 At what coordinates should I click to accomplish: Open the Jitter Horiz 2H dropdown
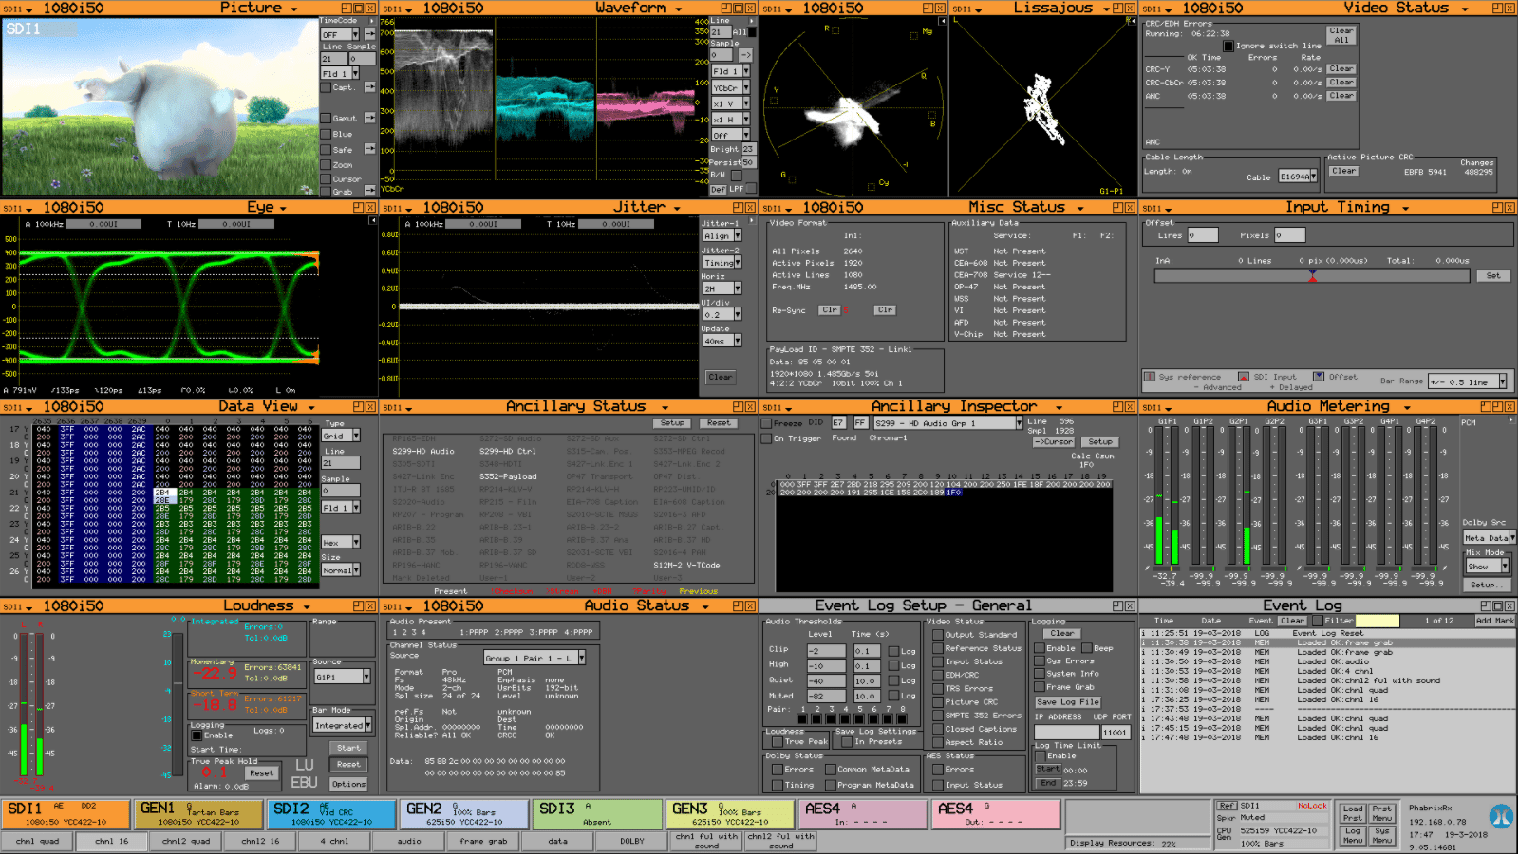pos(722,288)
